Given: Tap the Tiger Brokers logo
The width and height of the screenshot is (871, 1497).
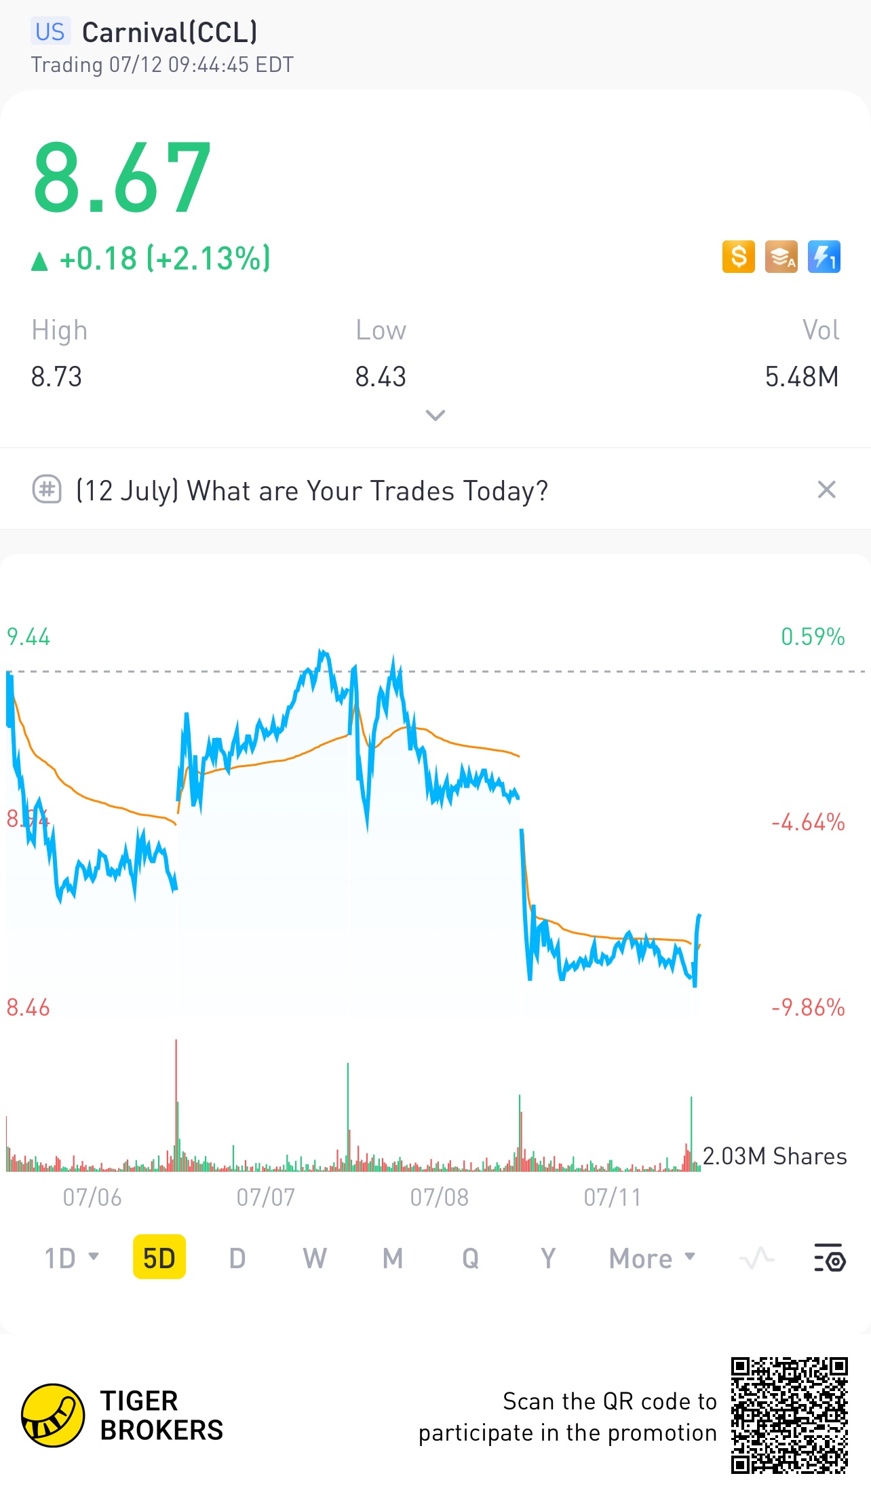Looking at the screenshot, I should pyautogui.click(x=53, y=1416).
